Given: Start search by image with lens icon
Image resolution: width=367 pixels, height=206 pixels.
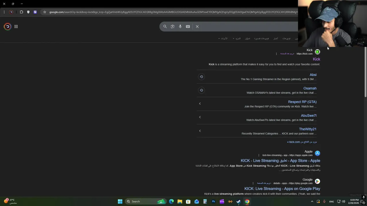Looking at the screenshot, I should [x=173, y=26].
